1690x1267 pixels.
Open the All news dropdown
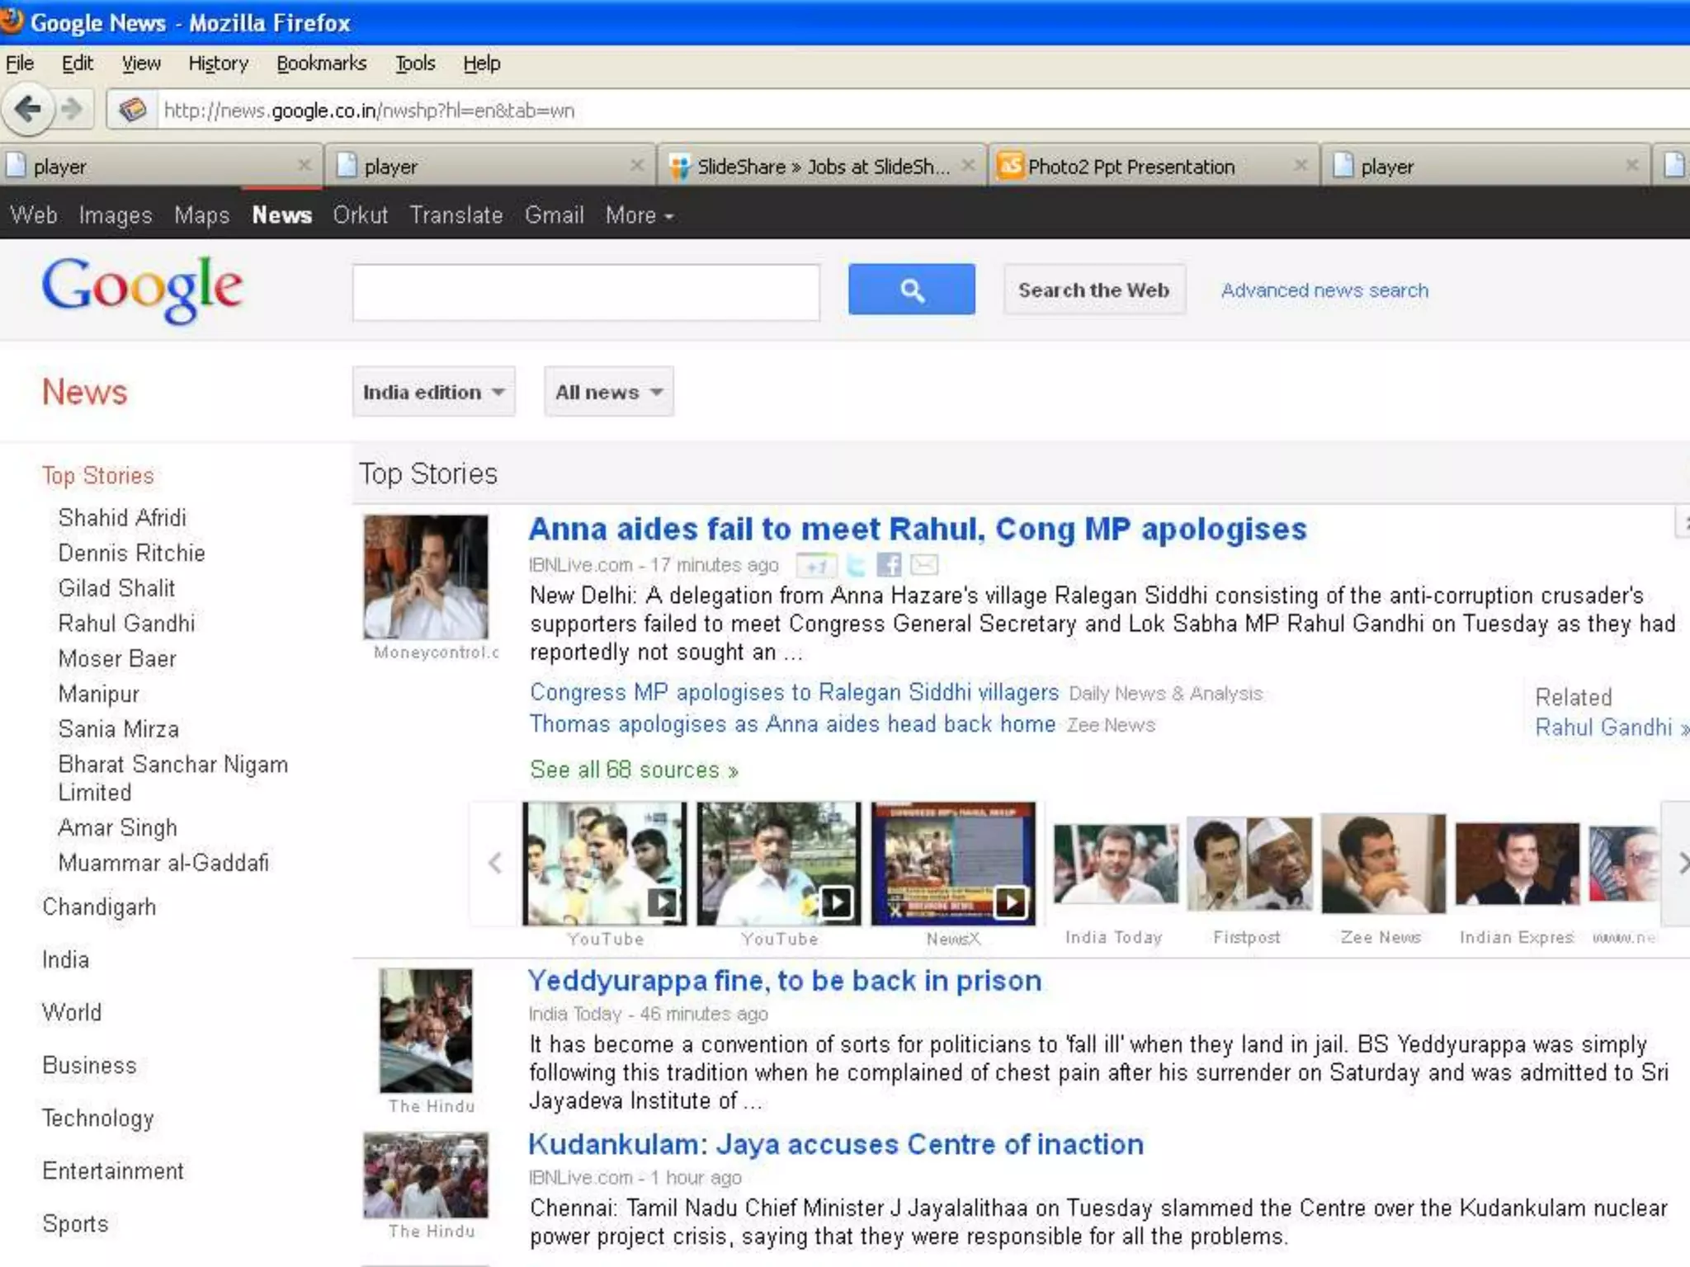tap(608, 392)
